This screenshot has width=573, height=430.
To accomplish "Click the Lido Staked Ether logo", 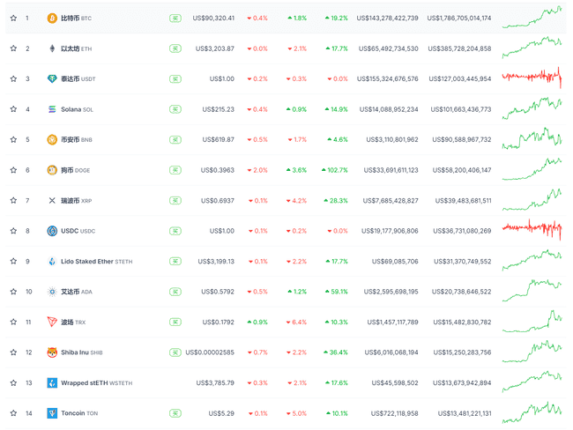I will tap(52, 261).
